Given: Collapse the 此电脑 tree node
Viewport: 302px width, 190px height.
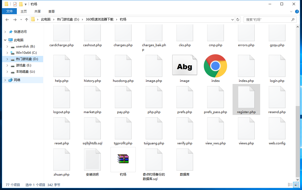Looking at the screenshot, I should pyautogui.click(x=5, y=40).
